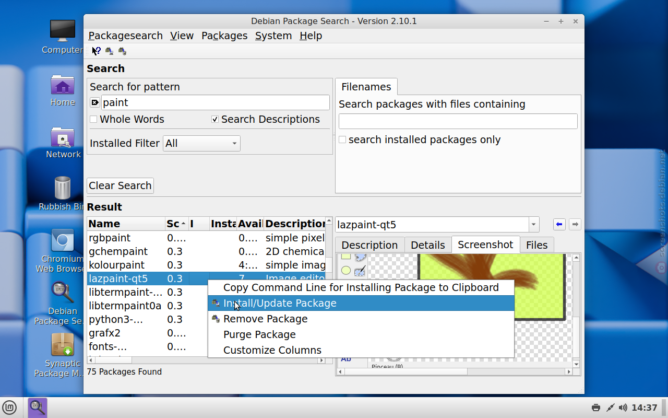
Task: Click the Clear Search button
Action: tap(120, 185)
